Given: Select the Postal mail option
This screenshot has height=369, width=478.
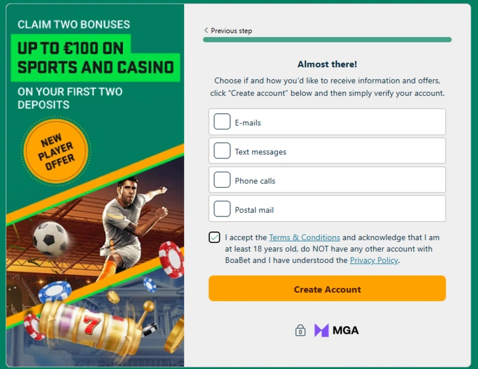Looking at the screenshot, I should coord(222,209).
